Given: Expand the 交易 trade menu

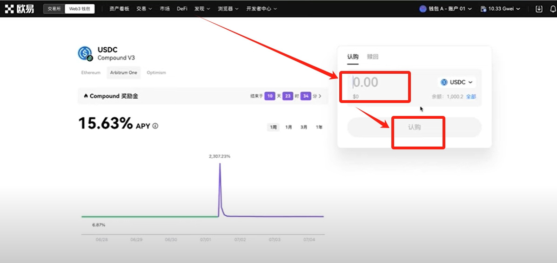Looking at the screenshot, I should click(x=144, y=9).
